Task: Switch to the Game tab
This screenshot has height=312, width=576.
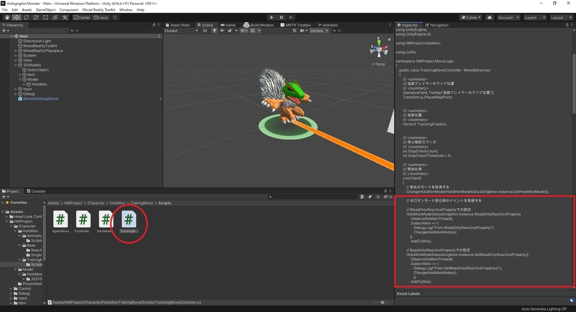Action: pos(228,25)
